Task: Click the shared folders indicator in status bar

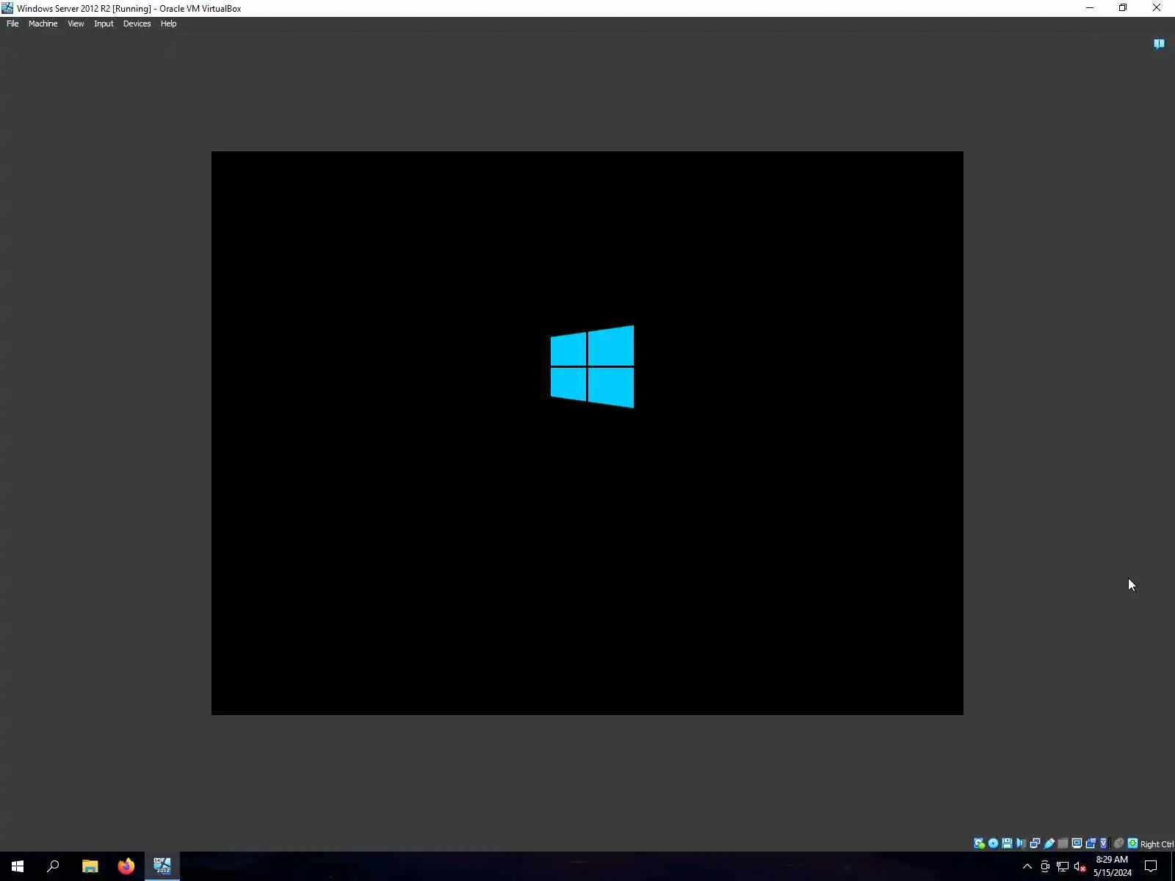Action: [x=1063, y=844]
